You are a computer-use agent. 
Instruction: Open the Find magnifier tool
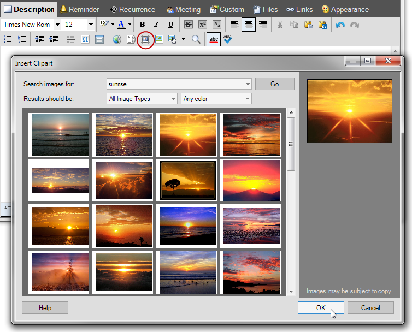(196, 39)
